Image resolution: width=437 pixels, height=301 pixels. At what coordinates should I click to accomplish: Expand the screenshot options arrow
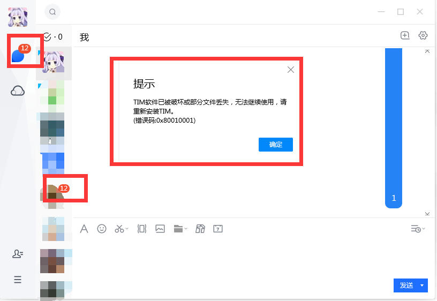(127, 229)
